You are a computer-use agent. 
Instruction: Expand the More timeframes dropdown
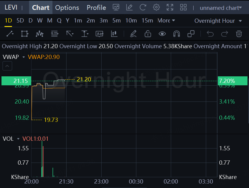click(166, 21)
